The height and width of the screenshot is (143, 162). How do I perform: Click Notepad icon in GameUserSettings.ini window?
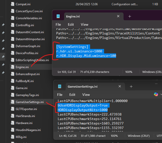(x=60, y=86)
